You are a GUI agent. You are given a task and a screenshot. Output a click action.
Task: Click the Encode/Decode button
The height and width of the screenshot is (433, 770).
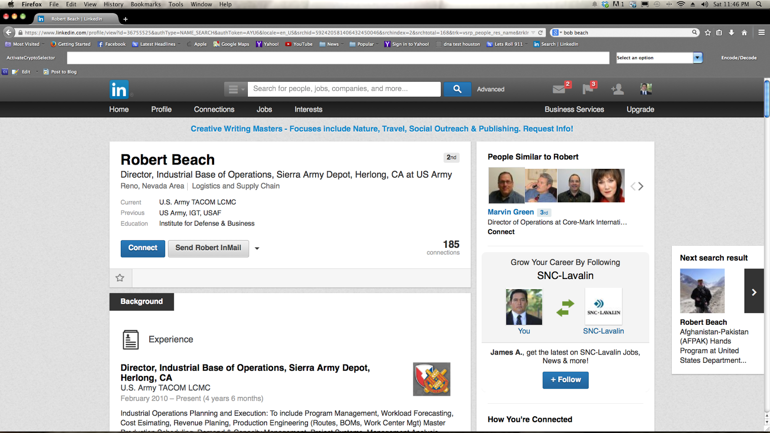tap(739, 58)
